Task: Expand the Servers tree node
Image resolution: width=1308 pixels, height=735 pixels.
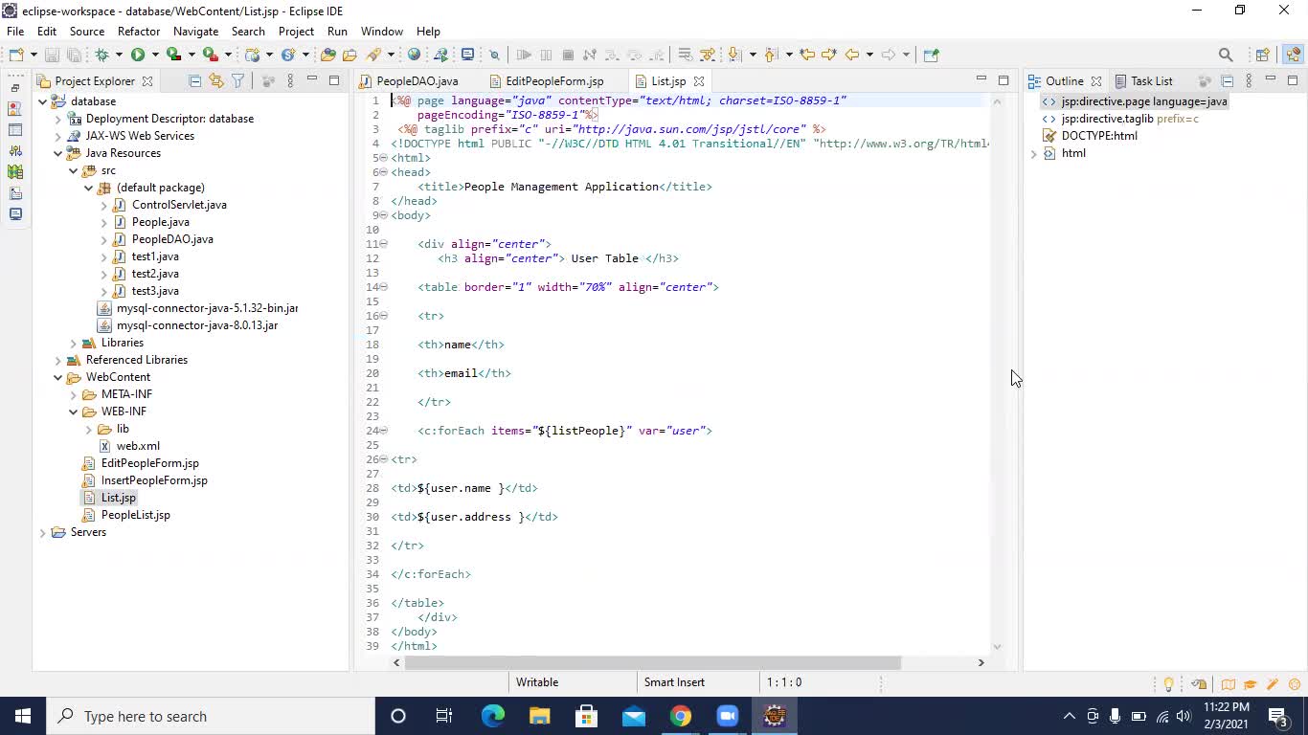Action: tap(42, 532)
